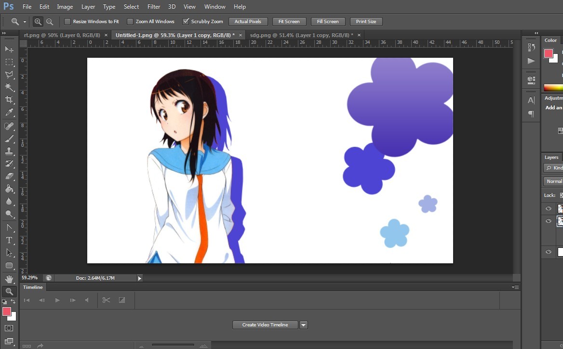The height and width of the screenshot is (349, 563).
Task: Hide the top layer using eye icon
Action: coord(548,208)
